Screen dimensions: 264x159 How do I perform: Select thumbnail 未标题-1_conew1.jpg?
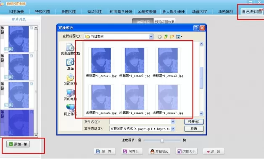(101, 60)
